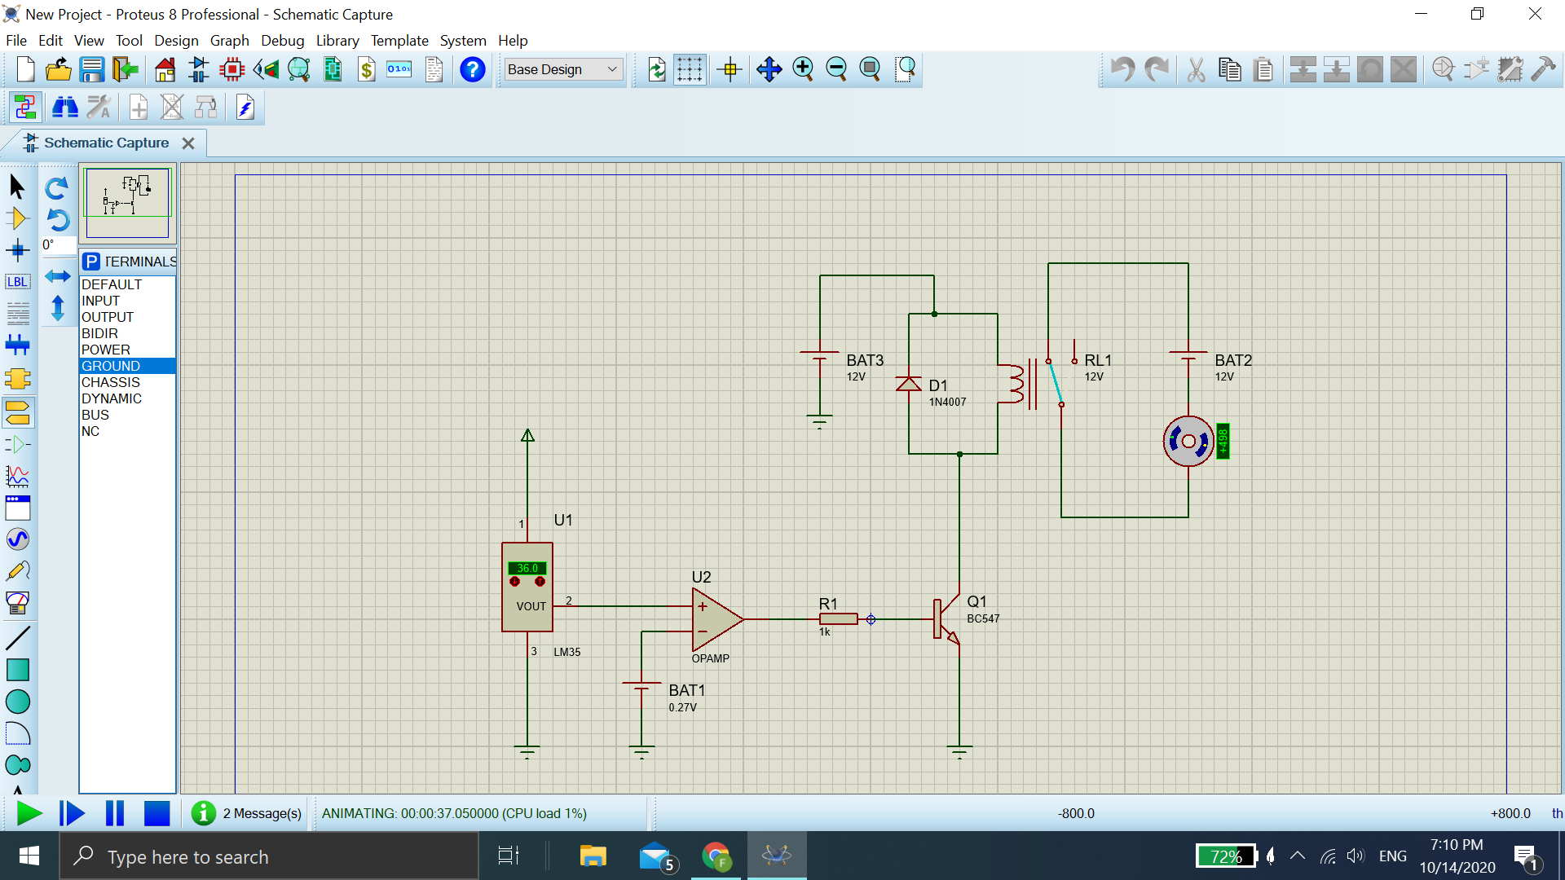Screen dimensions: 1565x880
Task: Click the P pick terminals button
Action: click(x=91, y=262)
